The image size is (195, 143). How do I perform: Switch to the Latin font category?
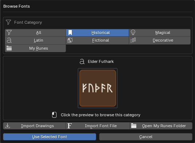pos(35,41)
